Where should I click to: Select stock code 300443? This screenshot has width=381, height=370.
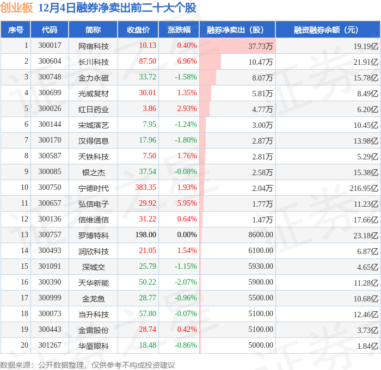50,330
